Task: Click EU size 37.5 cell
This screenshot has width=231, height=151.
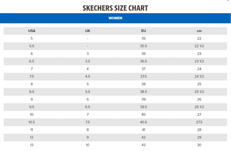Action: point(143,77)
